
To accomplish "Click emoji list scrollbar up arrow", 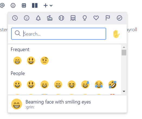I will [x=124, y=47].
